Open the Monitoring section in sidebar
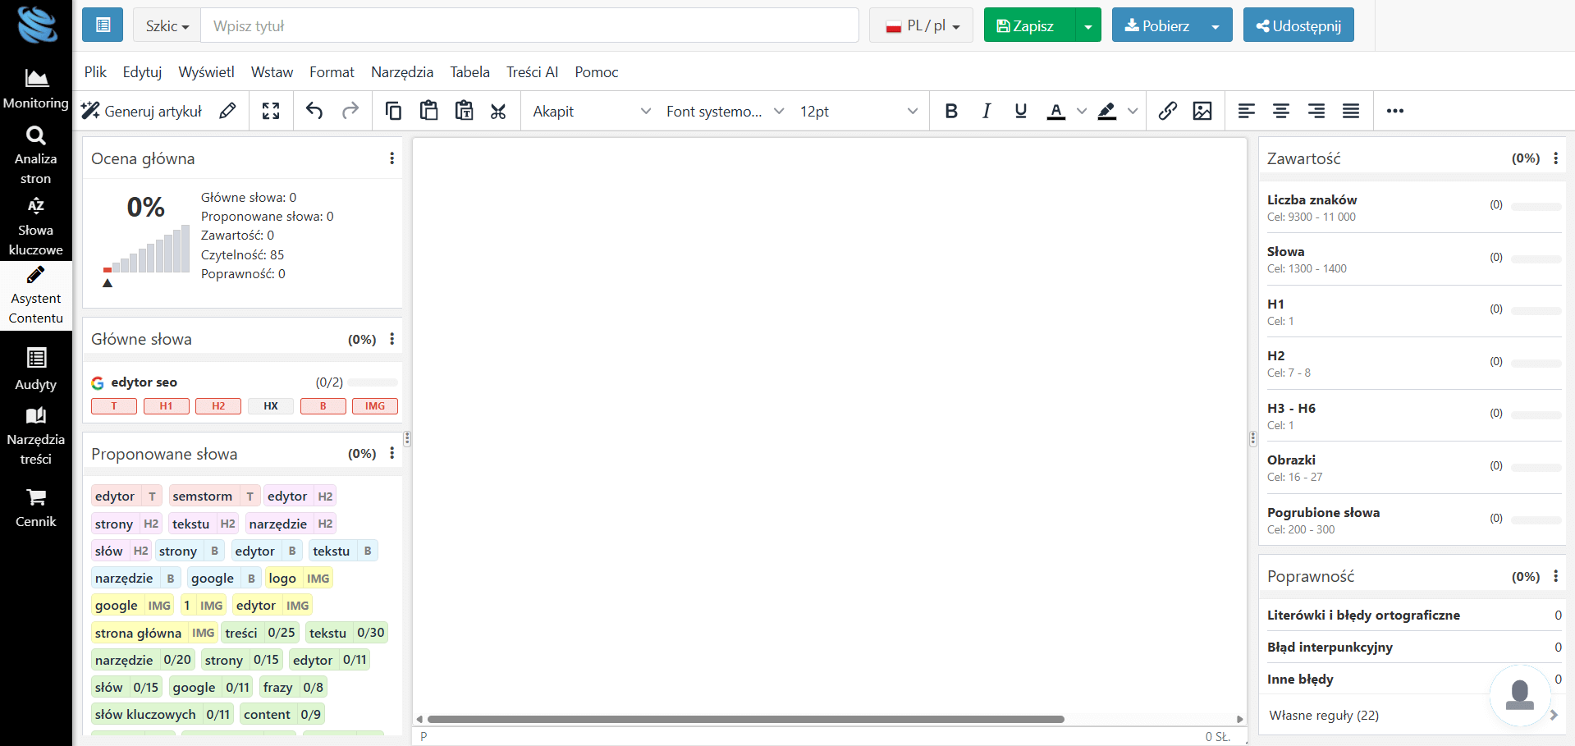The width and height of the screenshot is (1575, 746). click(36, 89)
